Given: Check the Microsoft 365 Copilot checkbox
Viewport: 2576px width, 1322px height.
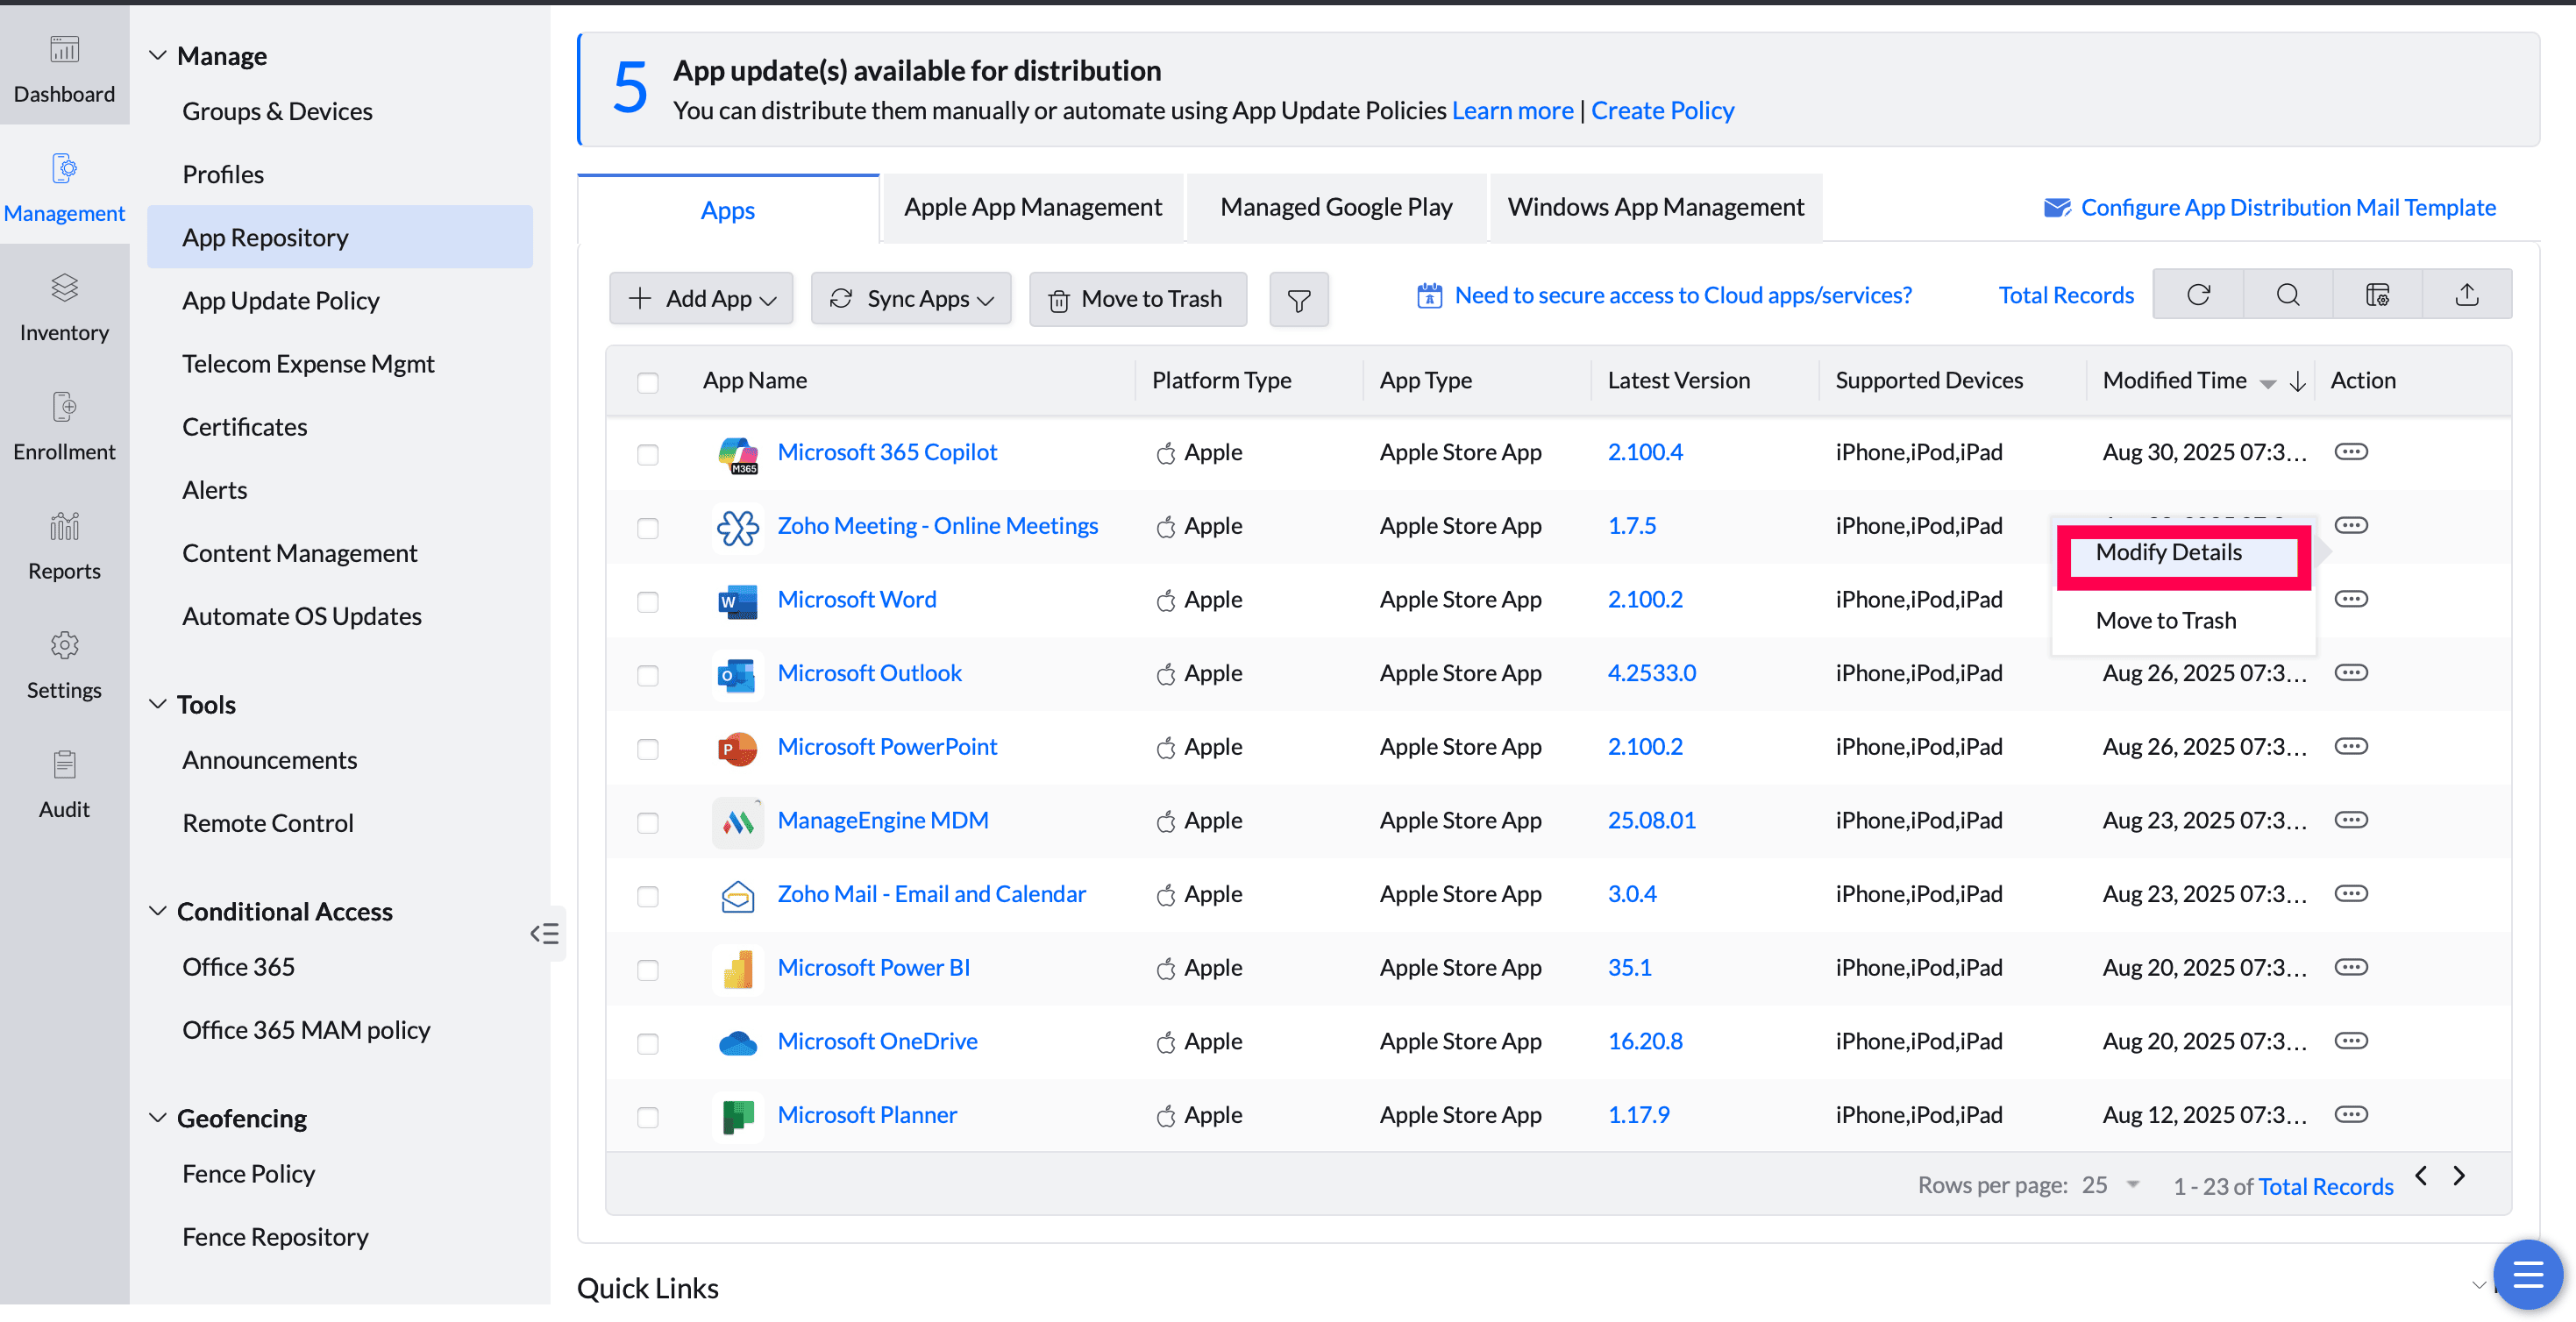Looking at the screenshot, I should point(647,454).
